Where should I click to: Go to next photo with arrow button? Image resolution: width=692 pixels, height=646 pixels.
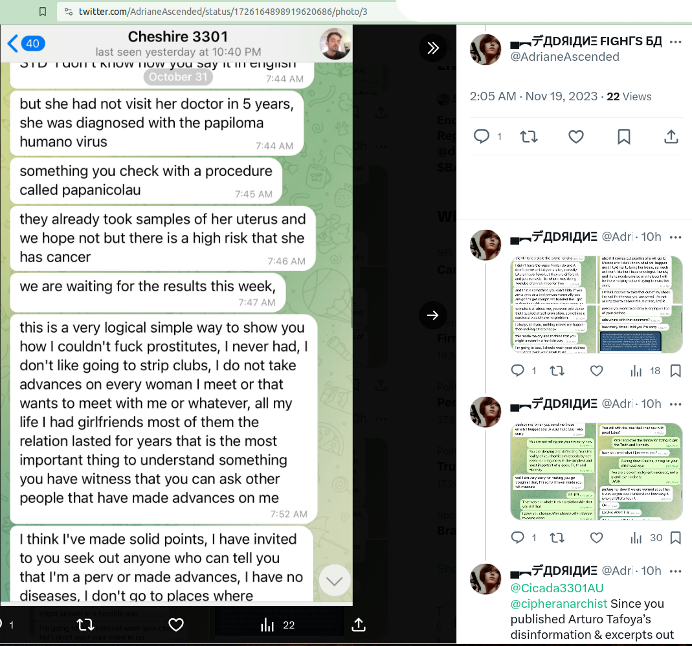point(433,315)
